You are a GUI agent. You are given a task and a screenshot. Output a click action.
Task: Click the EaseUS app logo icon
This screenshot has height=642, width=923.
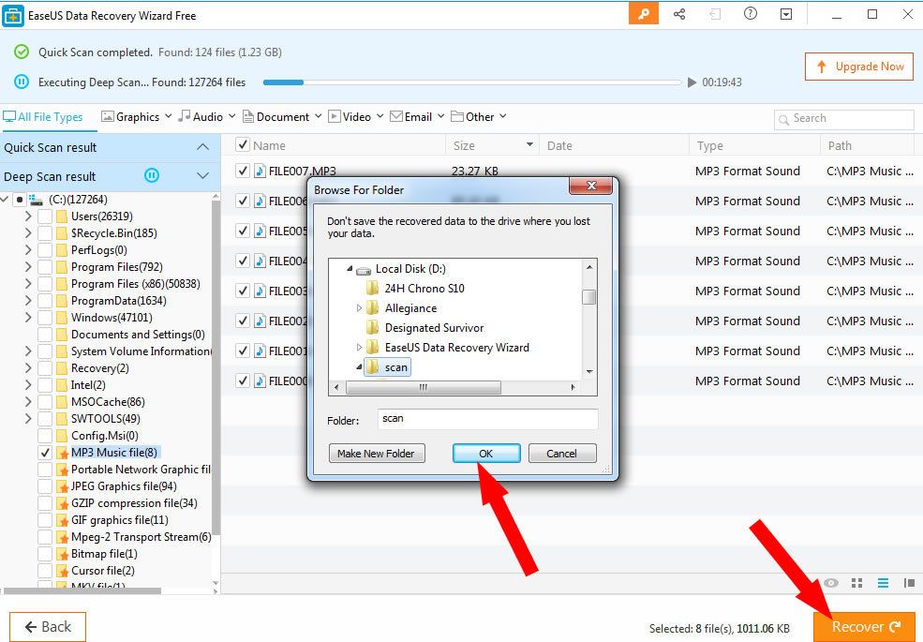tap(13, 15)
